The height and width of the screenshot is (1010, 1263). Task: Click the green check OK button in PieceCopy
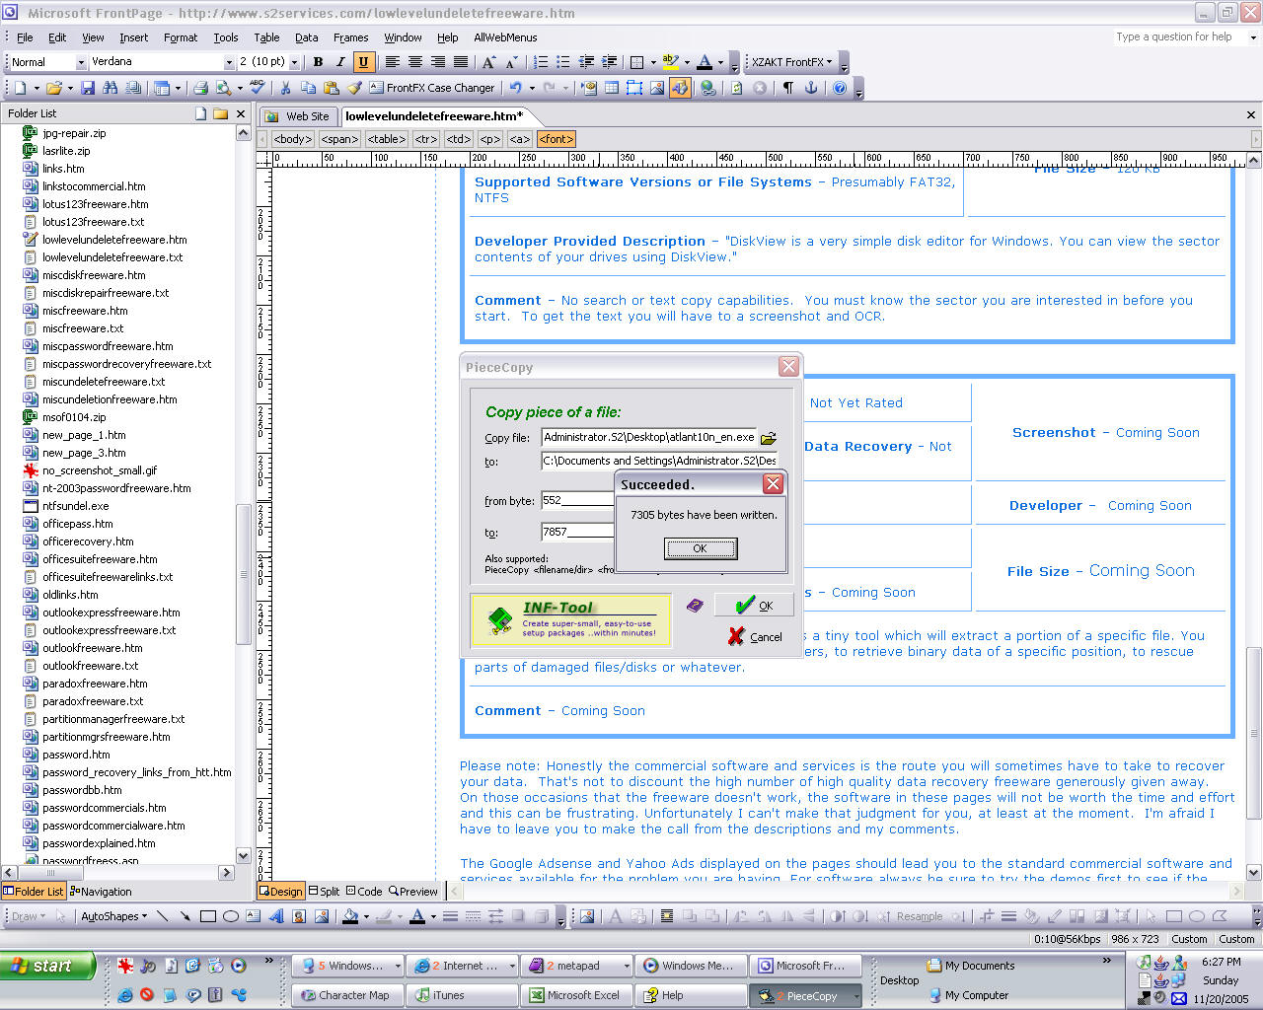tap(755, 606)
